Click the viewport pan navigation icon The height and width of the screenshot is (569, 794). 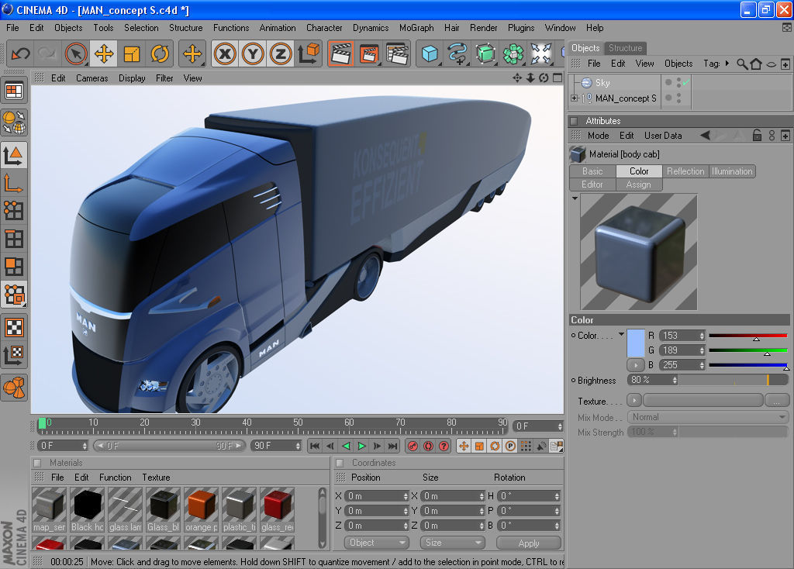pos(517,78)
